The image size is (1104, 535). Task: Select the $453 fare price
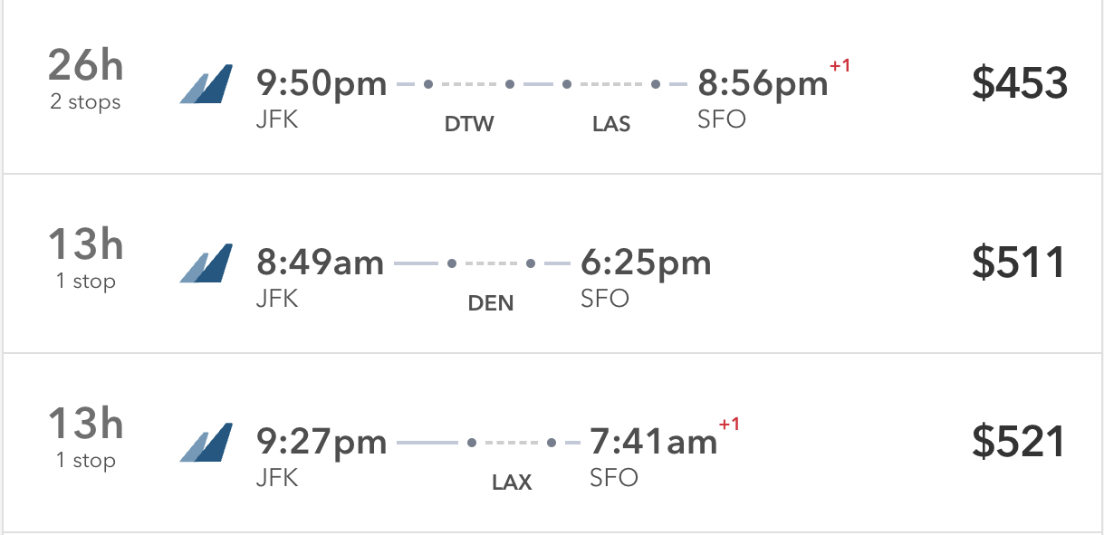tap(1020, 83)
